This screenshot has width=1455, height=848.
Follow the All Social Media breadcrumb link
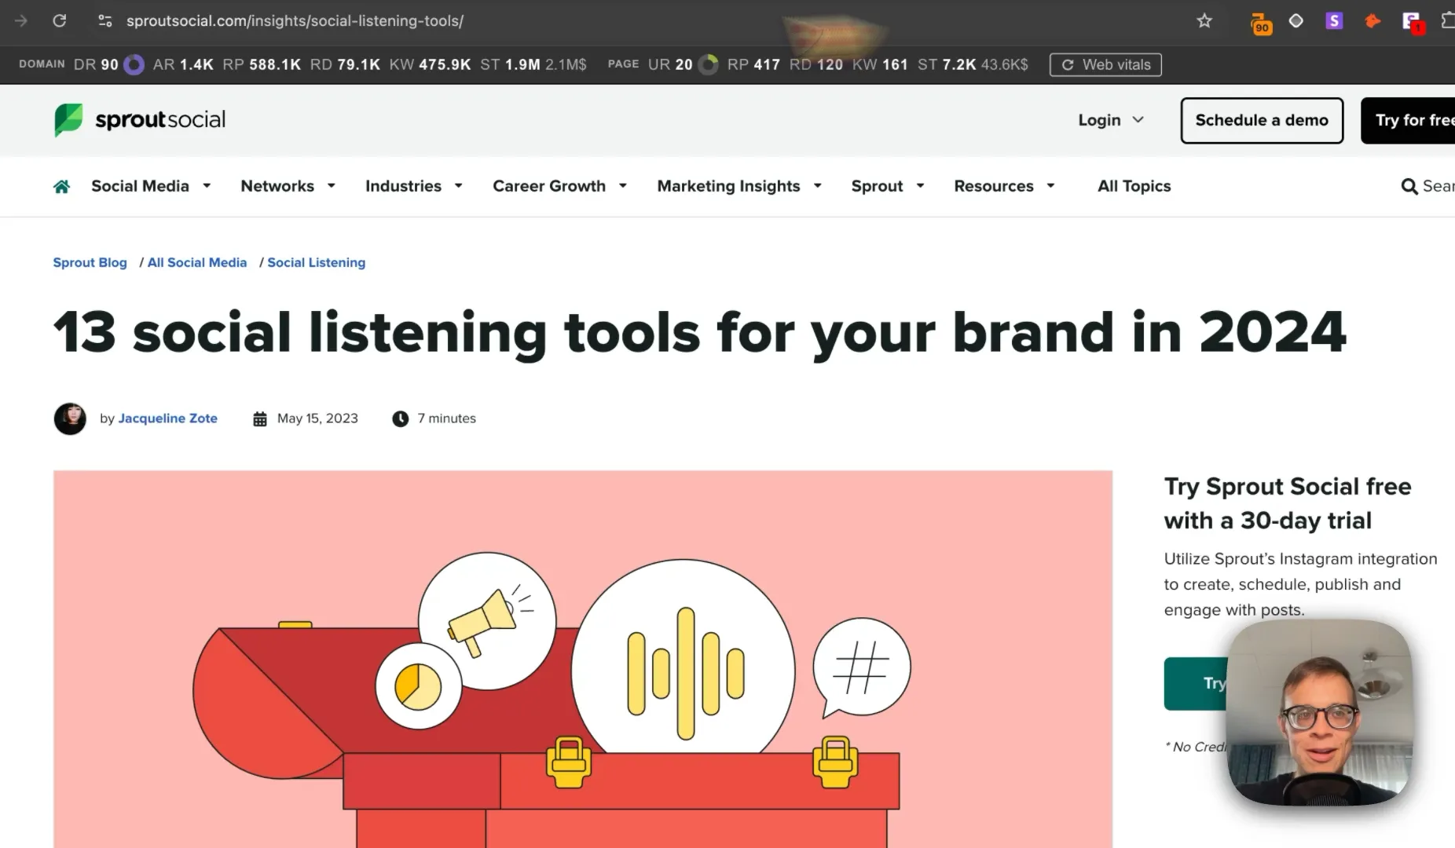point(197,262)
